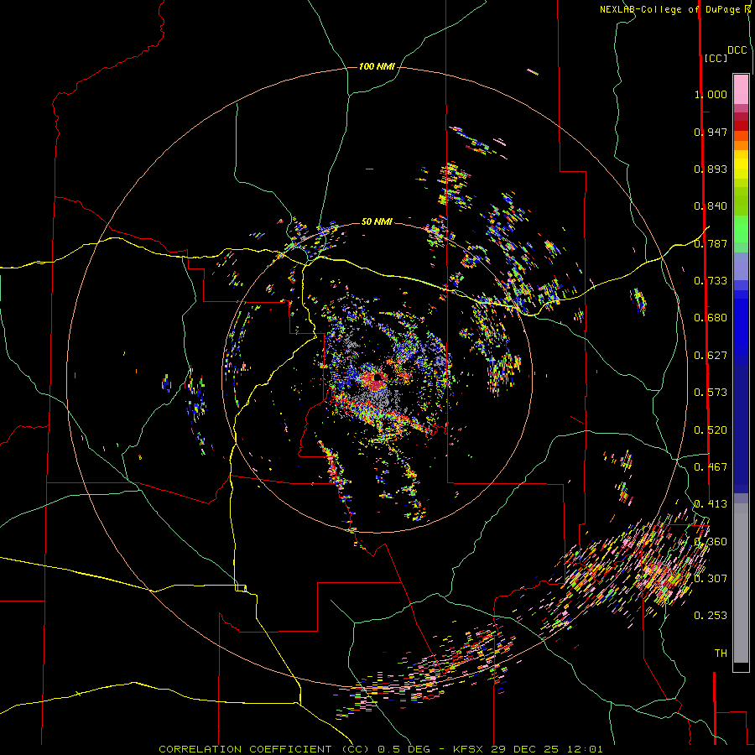The width and height of the screenshot is (755, 755).
Task: Click the 0.947 scale value
Action: coord(711,132)
